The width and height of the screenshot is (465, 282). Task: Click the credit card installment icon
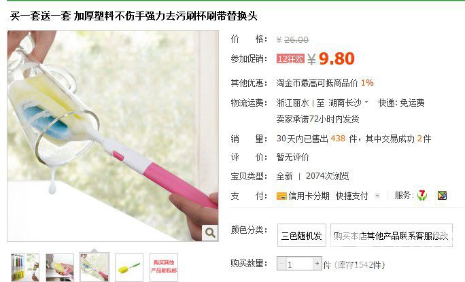(281, 196)
